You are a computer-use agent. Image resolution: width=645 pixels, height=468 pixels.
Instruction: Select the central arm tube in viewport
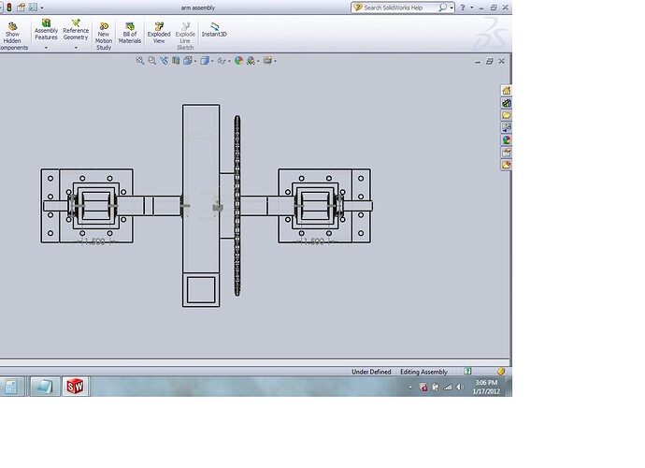point(201,205)
